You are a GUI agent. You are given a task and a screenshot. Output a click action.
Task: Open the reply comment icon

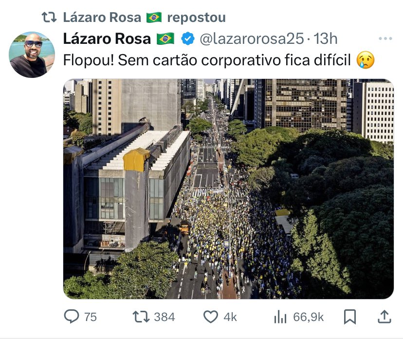(72, 317)
